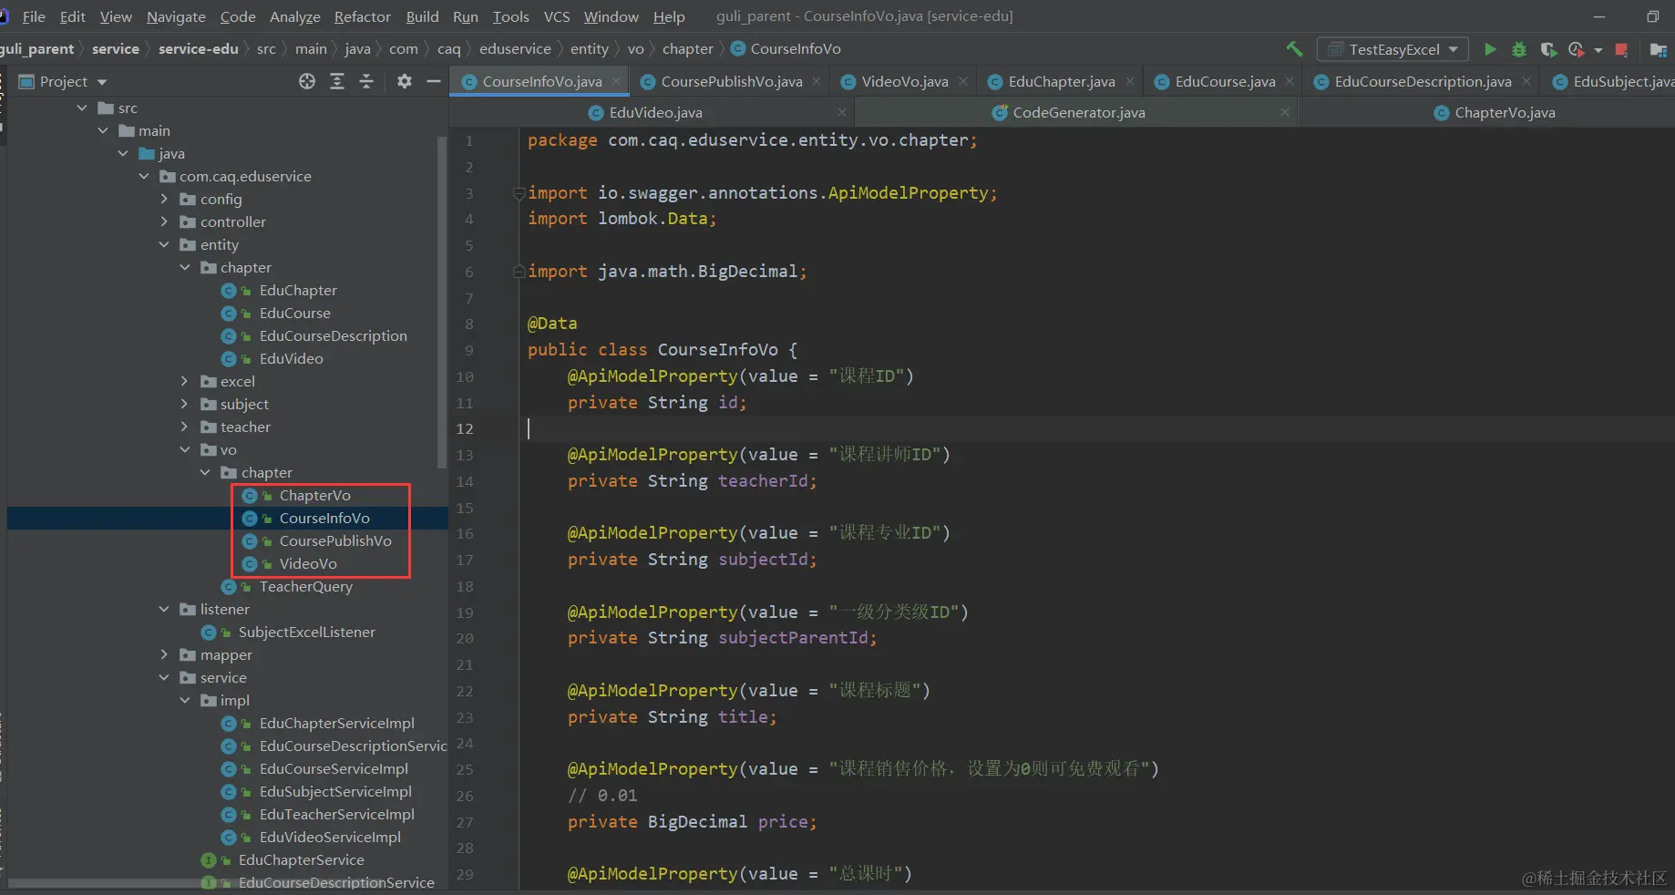Viewport: 1675px width, 895px height.
Task: Click the Build Project hammer icon
Action: click(x=1294, y=49)
